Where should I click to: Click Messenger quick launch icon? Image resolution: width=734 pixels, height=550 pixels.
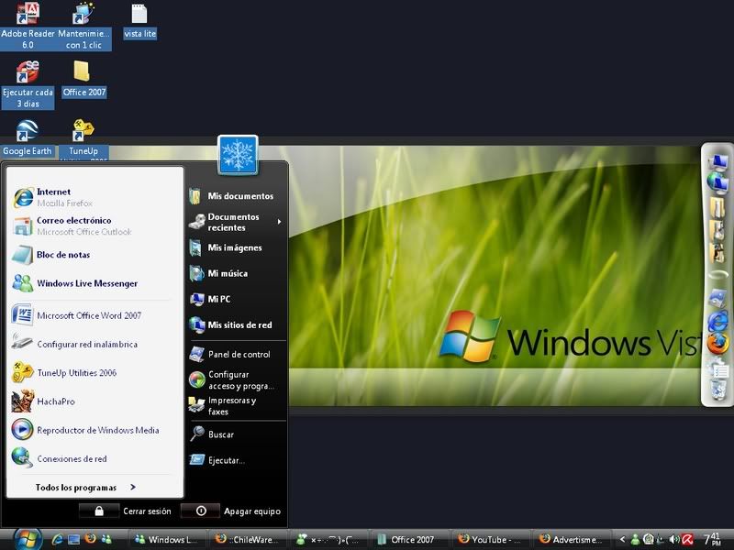tap(106, 539)
